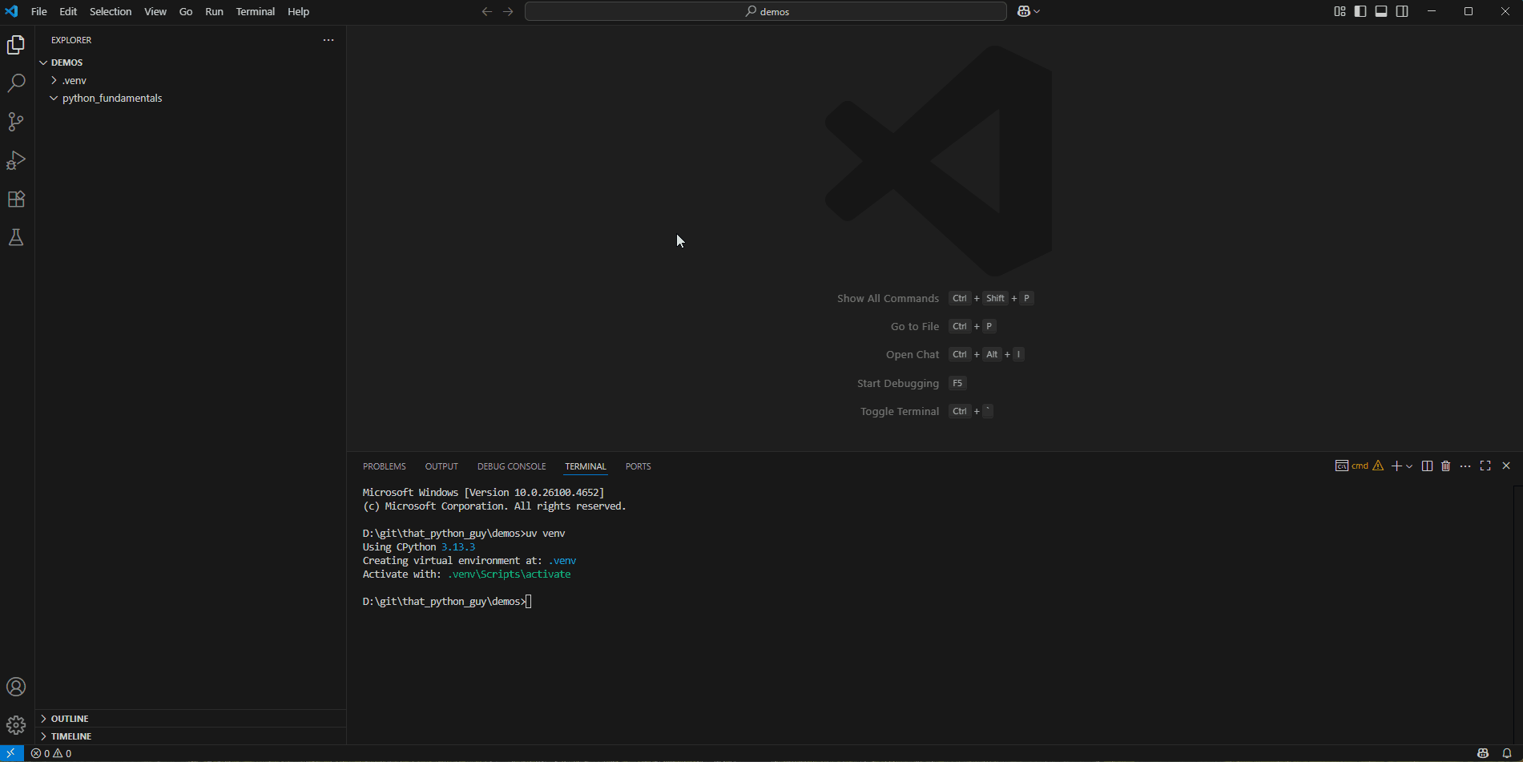Open the Accounts icon in Activity Bar
Image resolution: width=1523 pixels, height=762 pixels.
16,687
